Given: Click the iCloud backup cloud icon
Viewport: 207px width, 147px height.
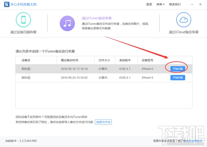Looking at the screenshot, I should tap(184, 20).
